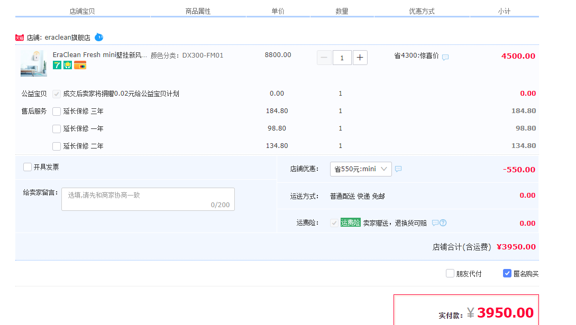Click the comment icon beside the 店铺优惠 dropdown
The width and height of the screenshot is (576, 325).
398,169
